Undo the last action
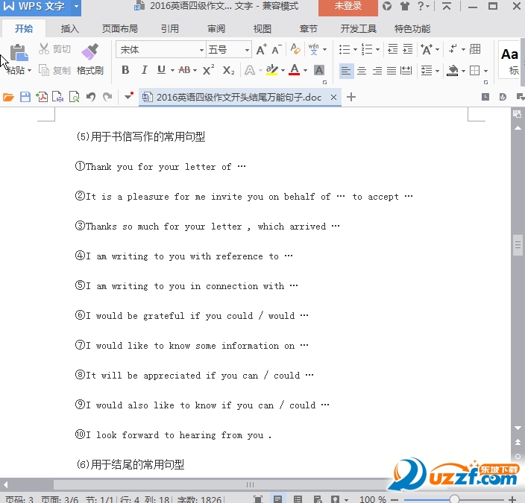This screenshot has height=503, width=525. pos(91,97)
